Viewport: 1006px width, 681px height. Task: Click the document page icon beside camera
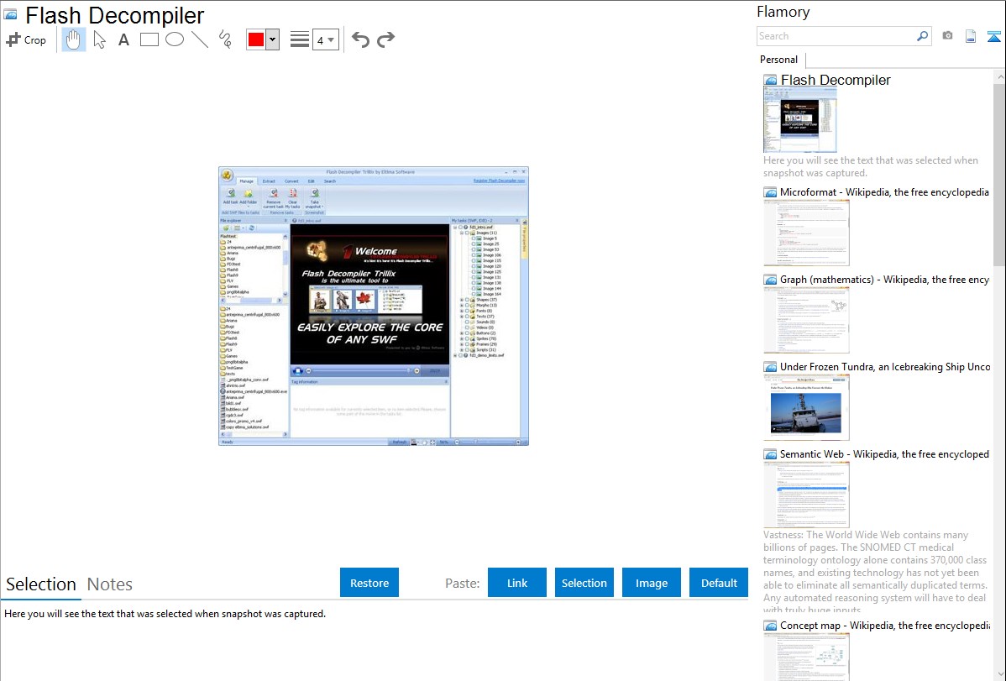971,36
